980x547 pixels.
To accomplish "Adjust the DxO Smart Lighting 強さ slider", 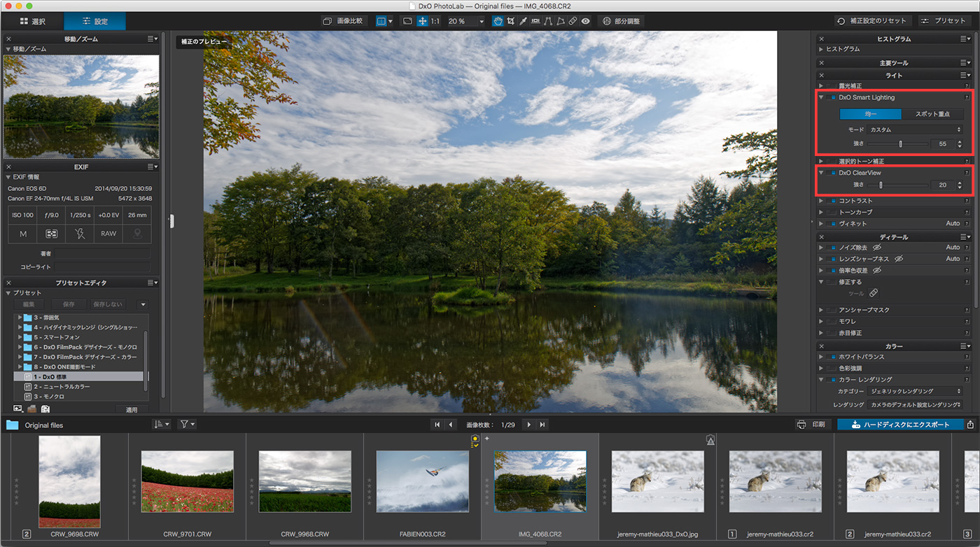I will pos(900,143).
